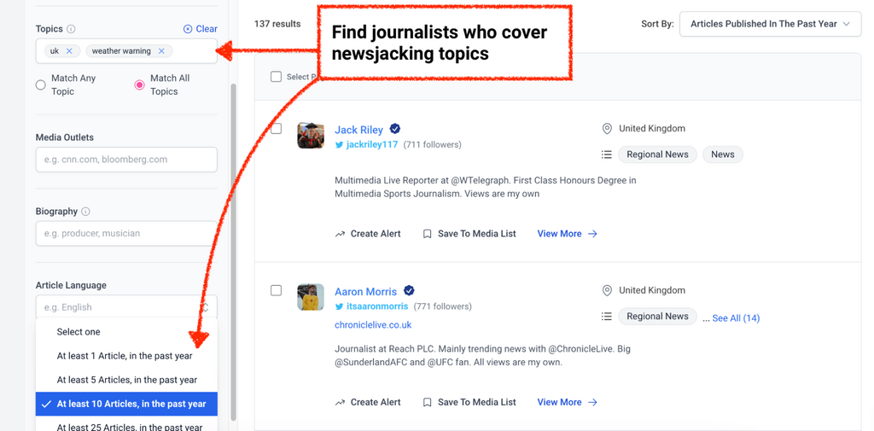Click Save To Media List for Jack Riley
Image resolution: width=874 pixels, height=431 pixels.
point(469,234)
